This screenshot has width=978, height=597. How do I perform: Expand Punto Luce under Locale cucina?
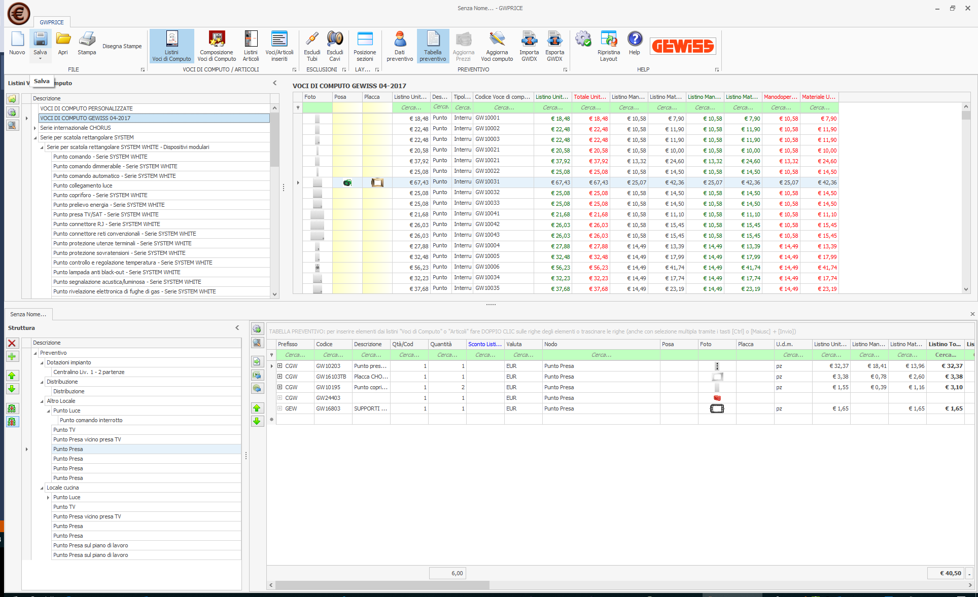pos(48,498)
